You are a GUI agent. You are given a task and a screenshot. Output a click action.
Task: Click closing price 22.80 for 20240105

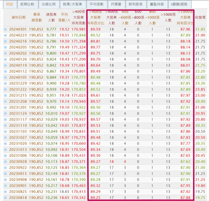pyautogui.click(x=200, y=77)
